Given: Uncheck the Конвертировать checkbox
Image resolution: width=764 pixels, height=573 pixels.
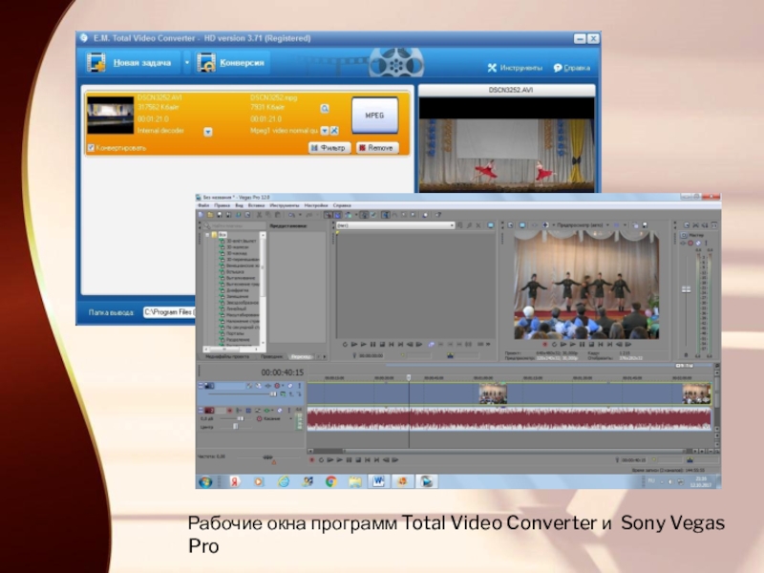Looking at the screenshot, I should 92,148.
